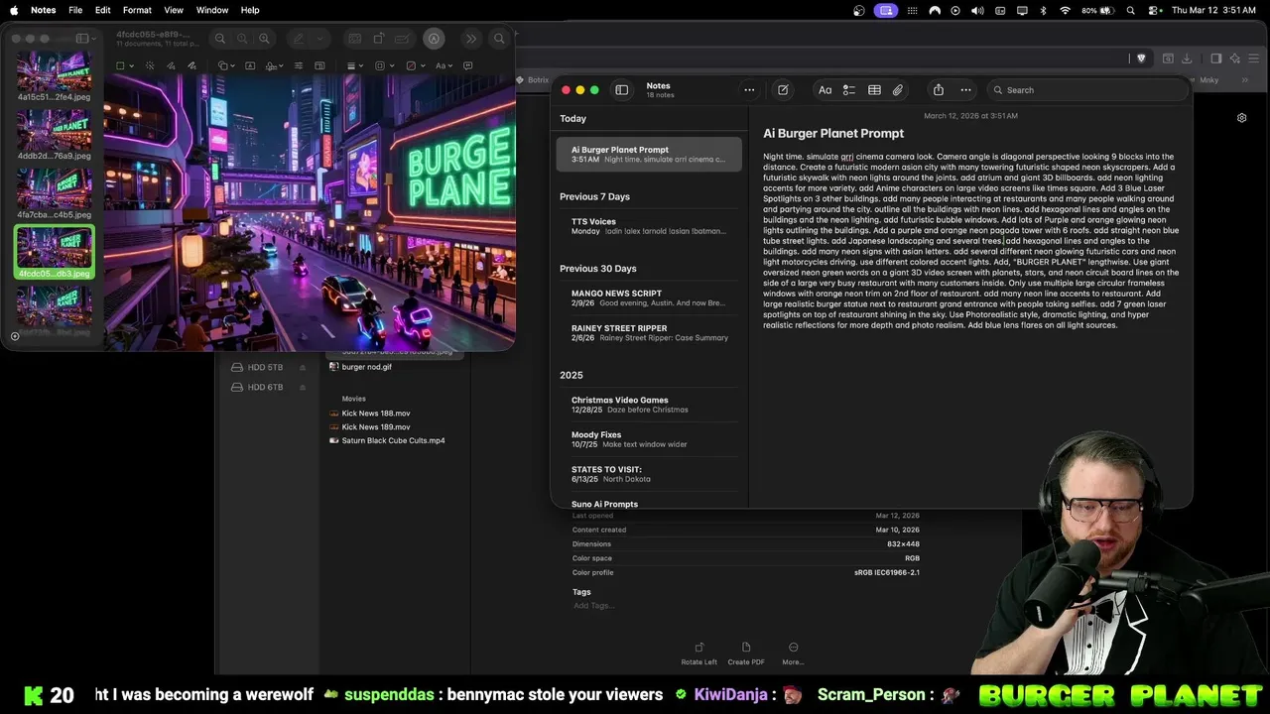This screenshot has width=1270, height=714.
Task: Select the Moody Fixes note
Action: 649,439
